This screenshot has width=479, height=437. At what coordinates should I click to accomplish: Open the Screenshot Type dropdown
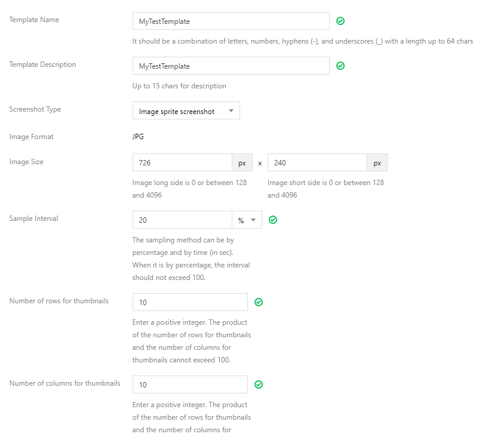[x=186, y=110]
